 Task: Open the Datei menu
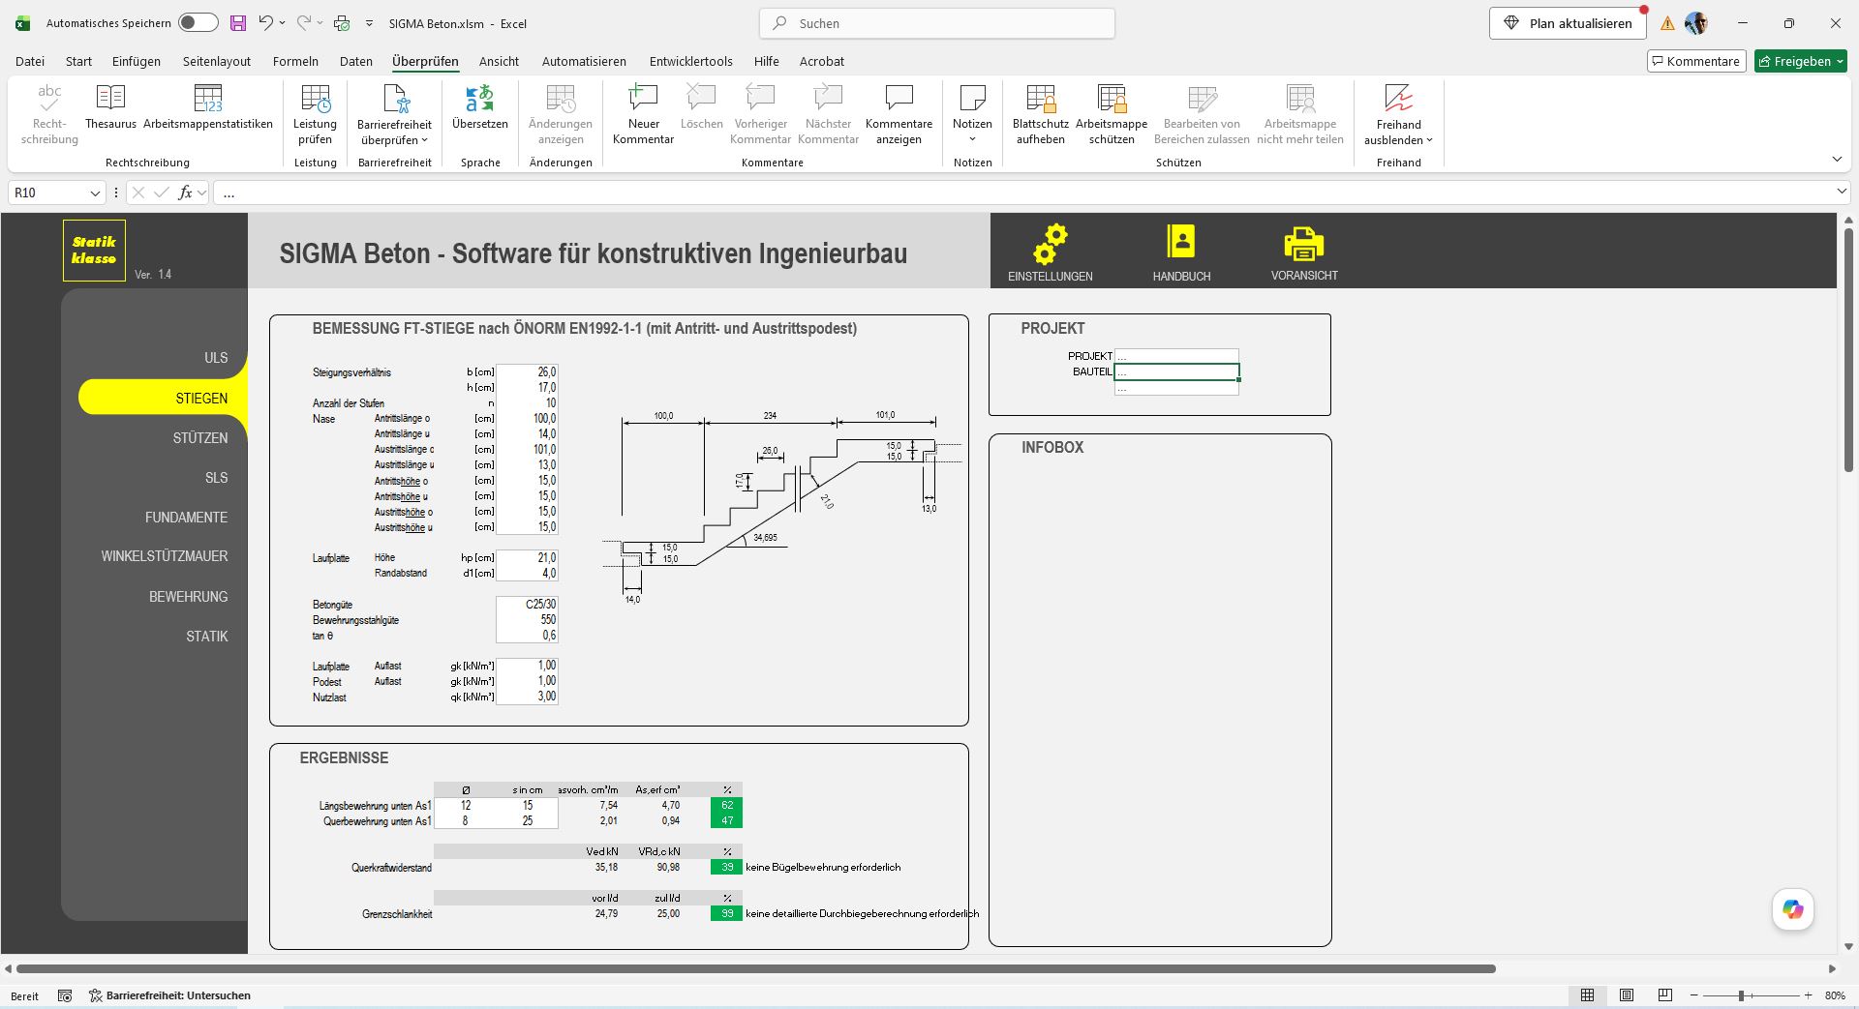coord(30,61)
